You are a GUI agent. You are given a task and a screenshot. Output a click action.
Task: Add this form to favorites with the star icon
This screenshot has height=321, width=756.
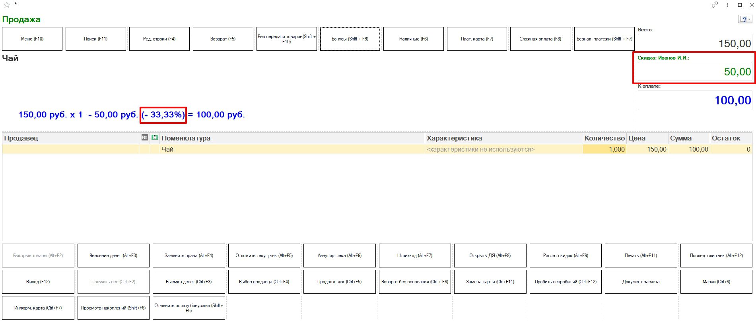pos(6,5)
